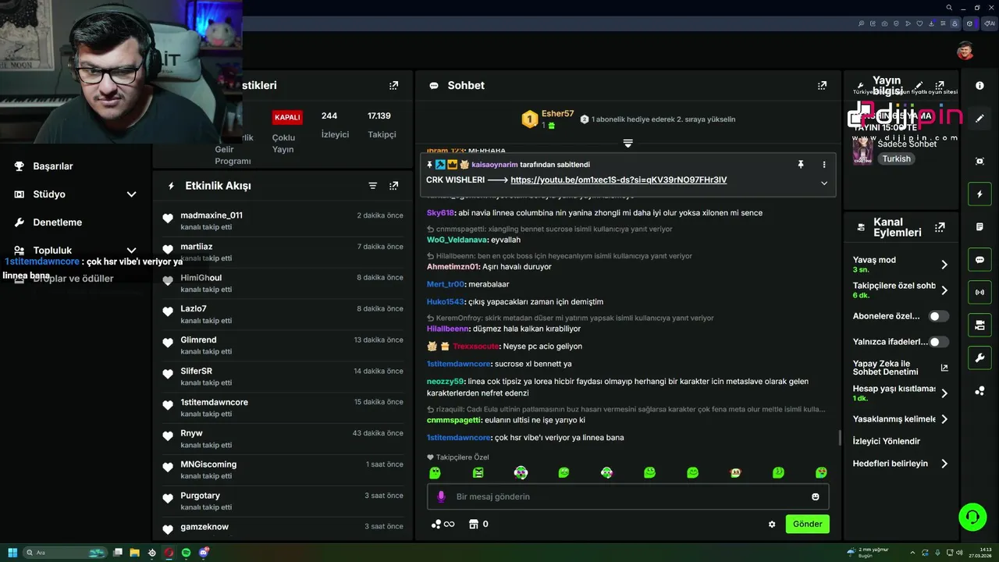
Task: Click the purple microphone chat icon
Action: click(x=441, y=496)
